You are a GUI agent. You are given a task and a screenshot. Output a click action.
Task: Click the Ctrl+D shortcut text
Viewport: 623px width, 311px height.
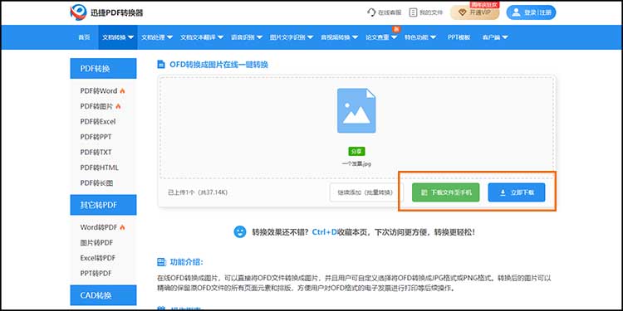[x=324, y=232]
